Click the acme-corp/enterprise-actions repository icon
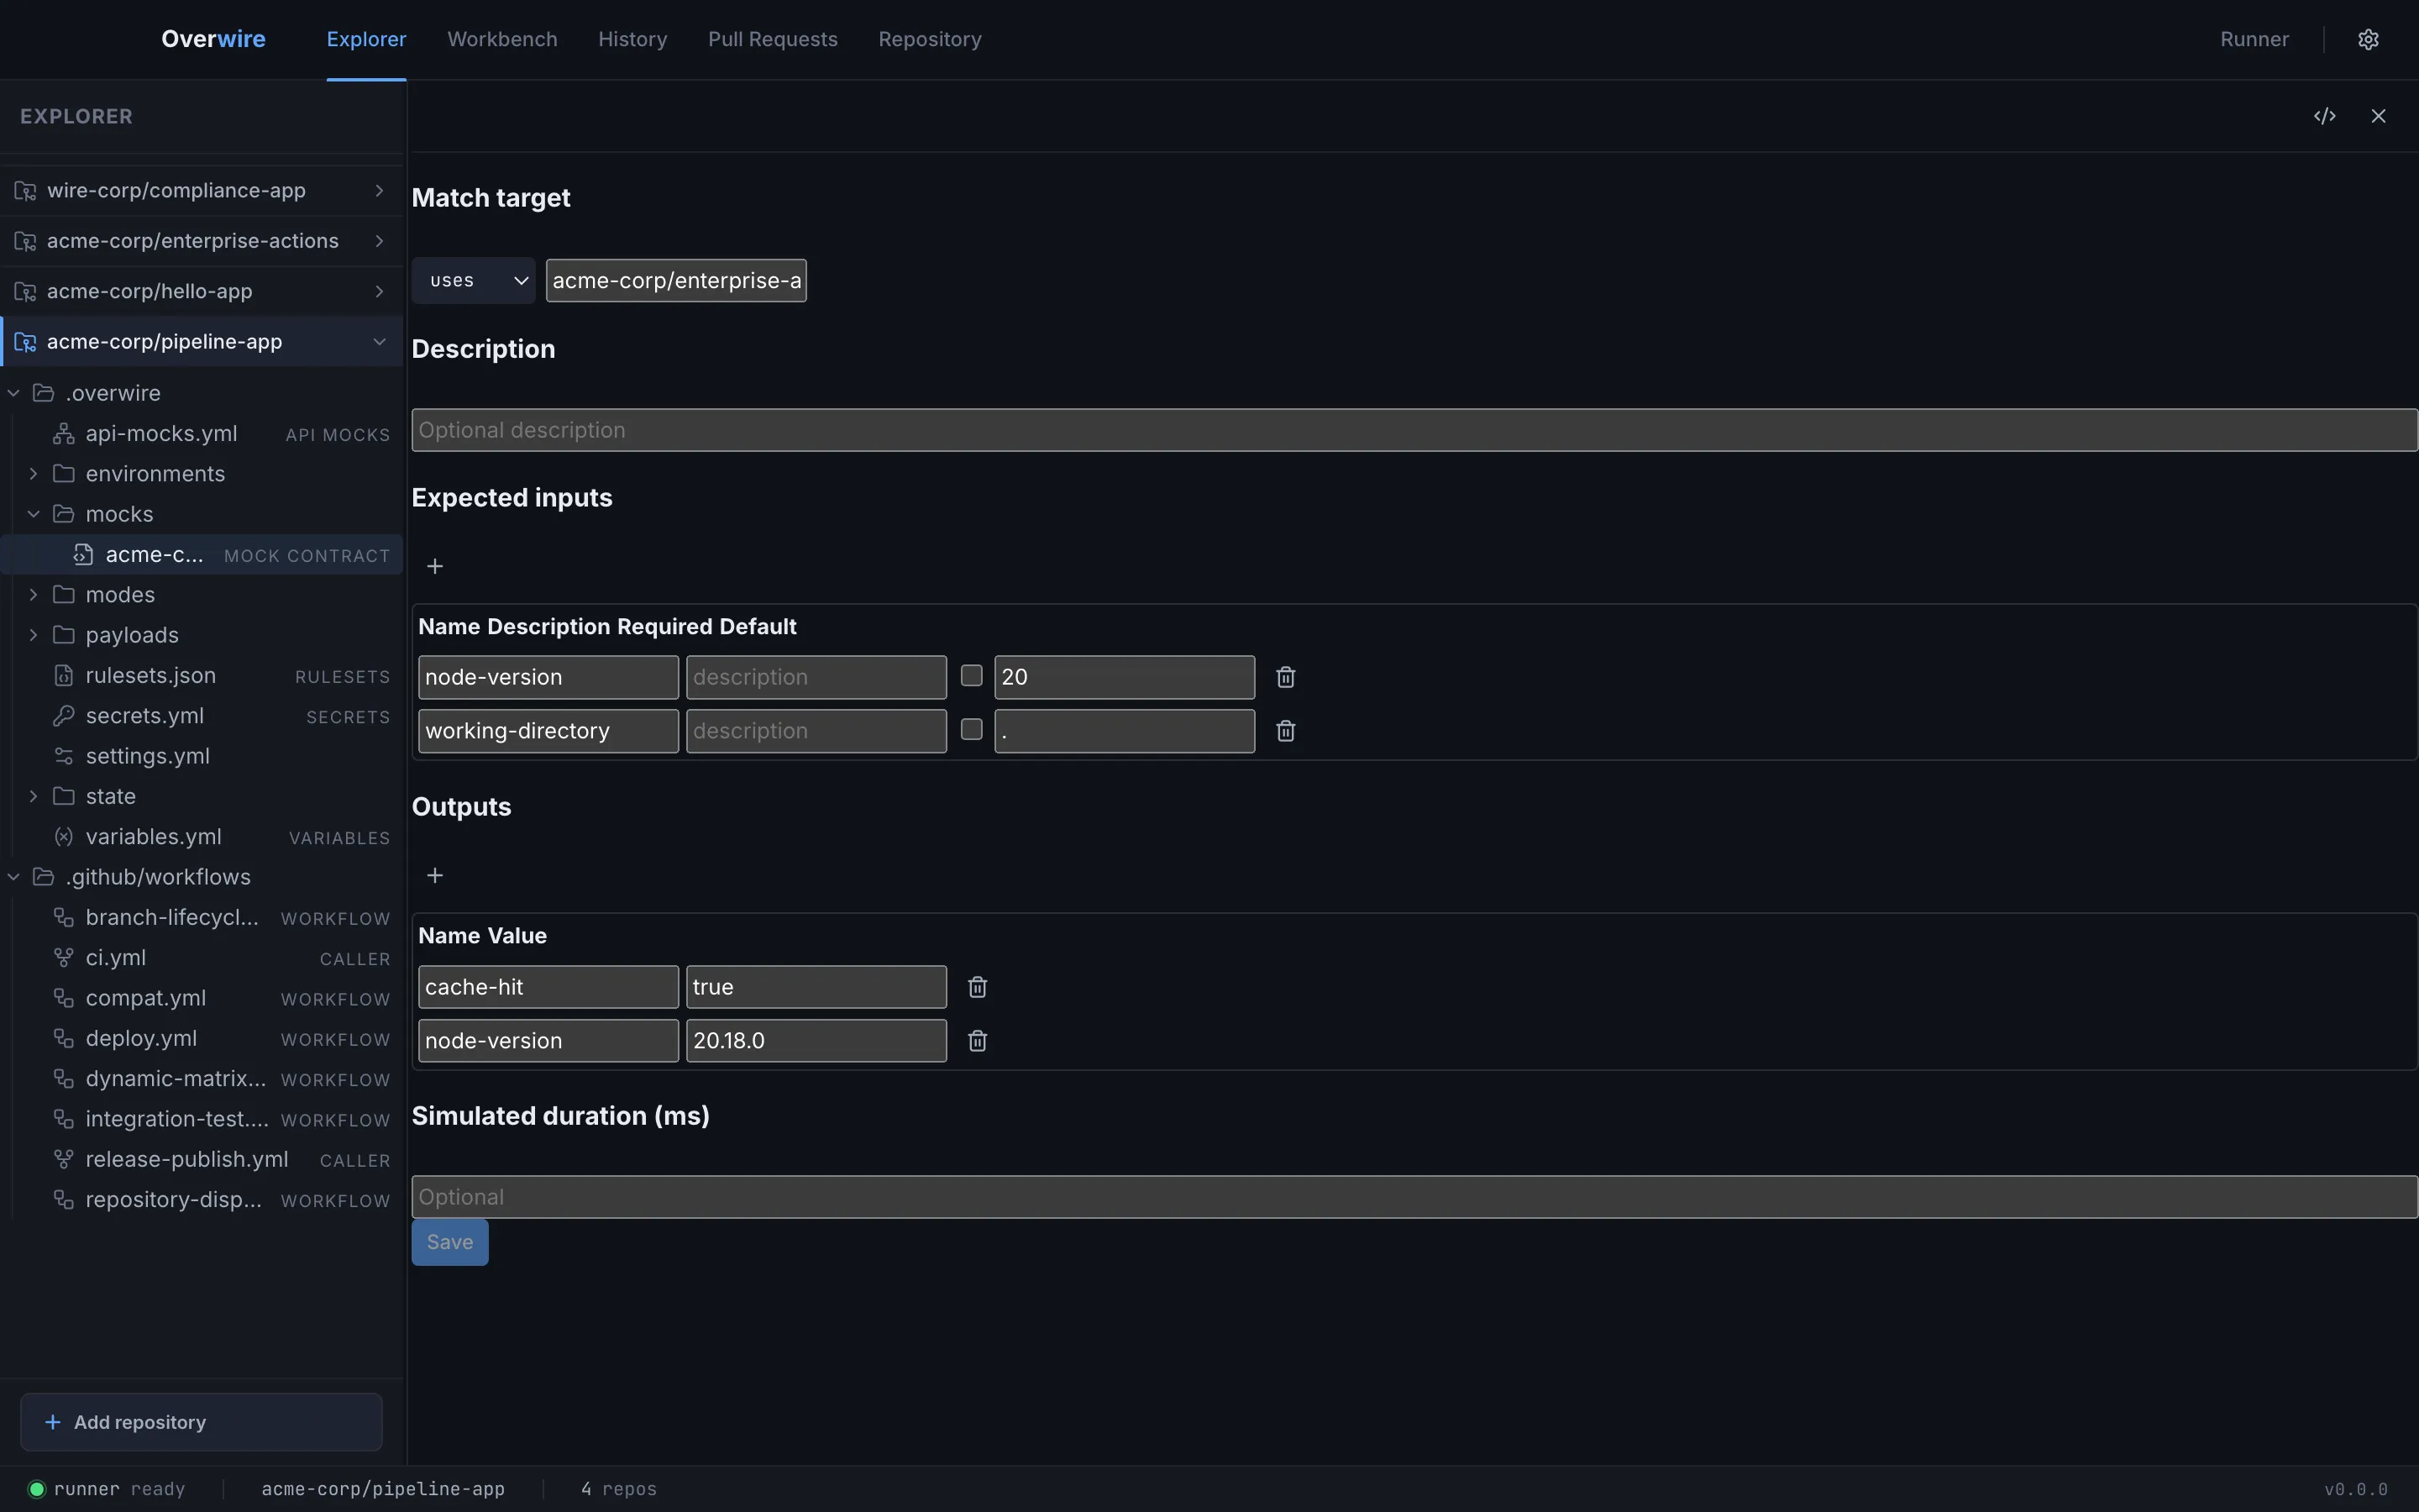The width and height of the screenshot is (2419, 1512). 25,241
